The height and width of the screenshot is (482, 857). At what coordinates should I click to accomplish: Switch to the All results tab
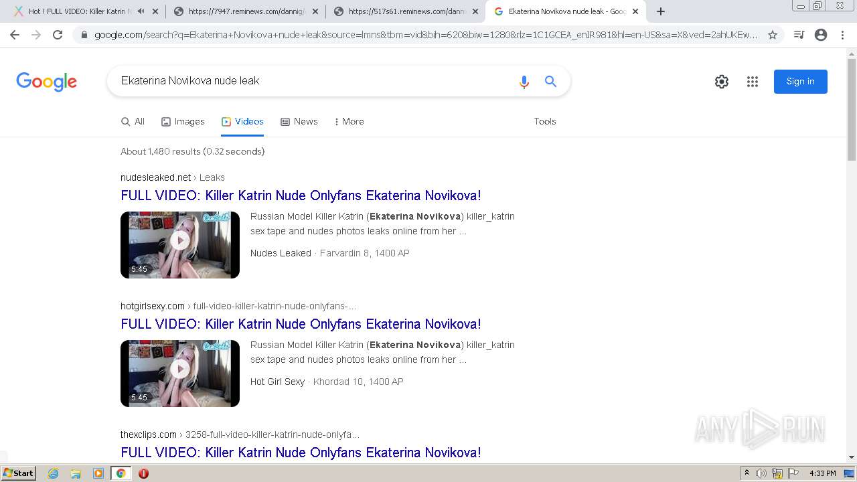(133, 121)
